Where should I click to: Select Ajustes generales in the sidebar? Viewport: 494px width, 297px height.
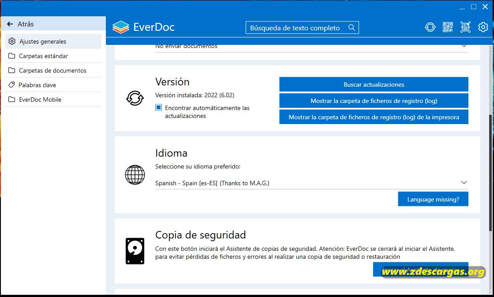[x=53, y=41]
